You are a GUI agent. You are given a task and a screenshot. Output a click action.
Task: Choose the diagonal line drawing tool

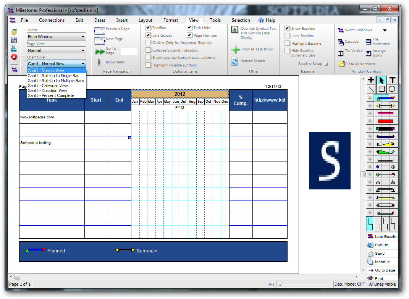tap(371, 89)
